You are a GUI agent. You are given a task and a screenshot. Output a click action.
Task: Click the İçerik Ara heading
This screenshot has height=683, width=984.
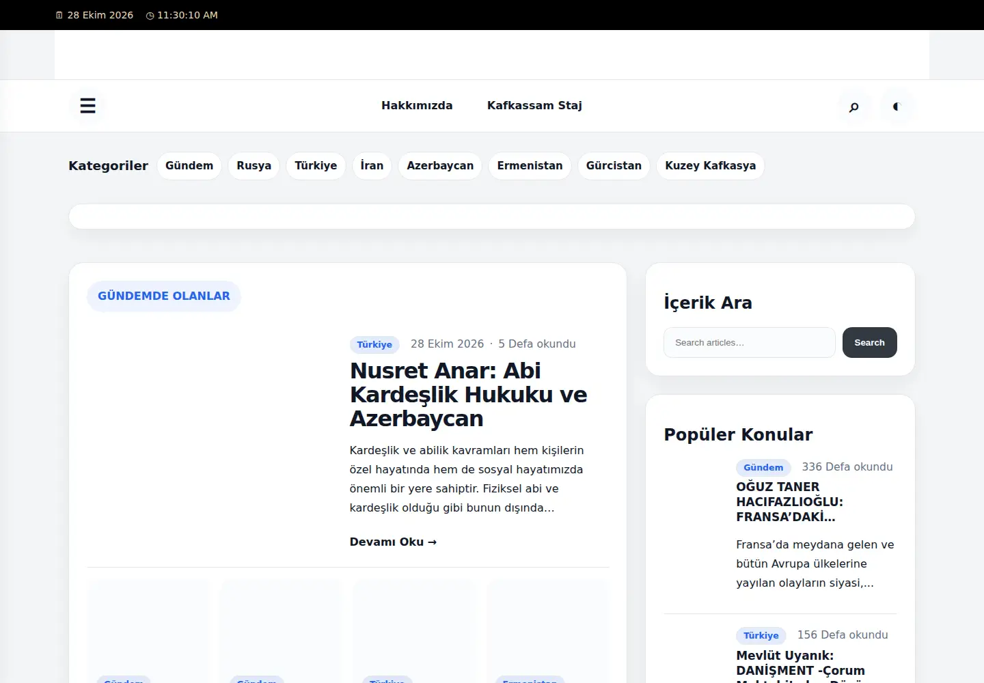click(708, 303)
